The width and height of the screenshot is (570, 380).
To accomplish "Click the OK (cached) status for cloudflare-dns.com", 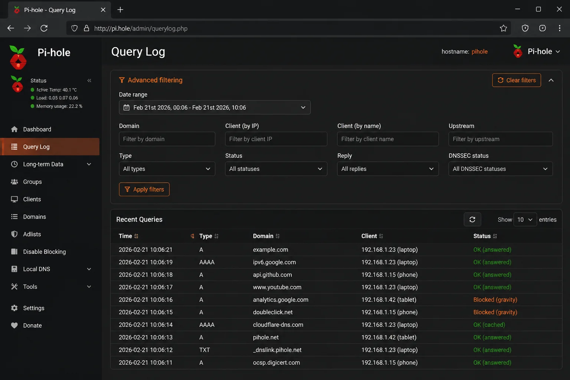I will [489, 325].
